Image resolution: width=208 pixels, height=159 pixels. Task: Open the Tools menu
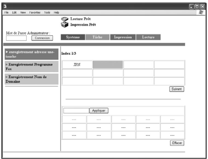pos(47,13)
